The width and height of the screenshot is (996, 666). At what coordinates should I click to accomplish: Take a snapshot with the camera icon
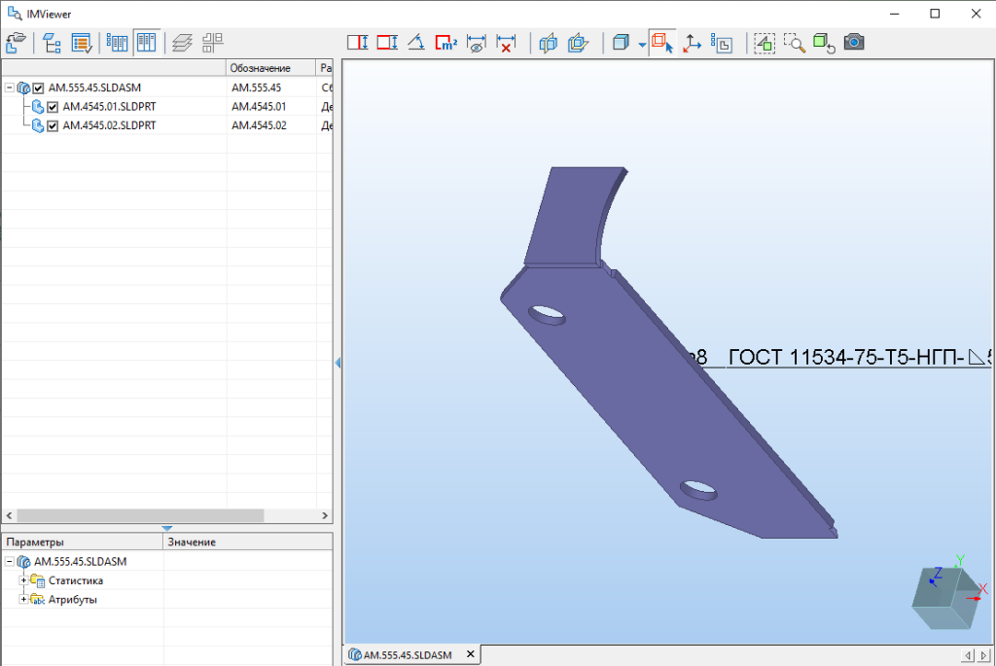coord(854,43)
